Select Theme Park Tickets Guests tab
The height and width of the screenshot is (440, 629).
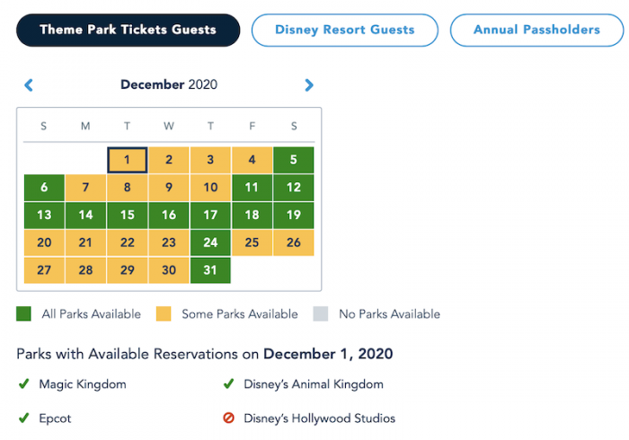[128, 30]
